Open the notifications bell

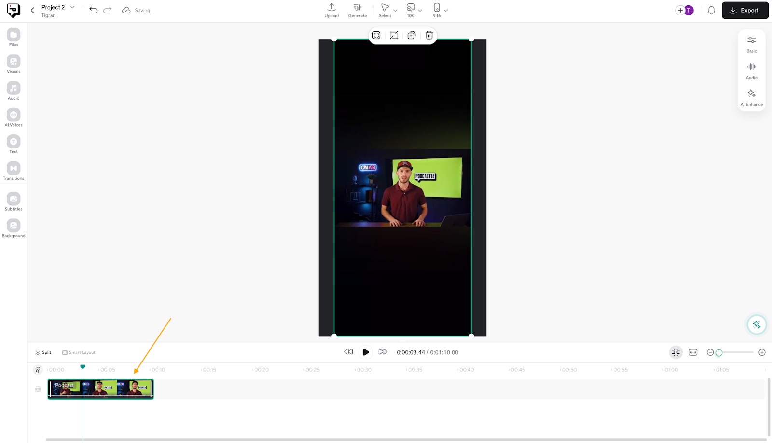tap(711, 10)
